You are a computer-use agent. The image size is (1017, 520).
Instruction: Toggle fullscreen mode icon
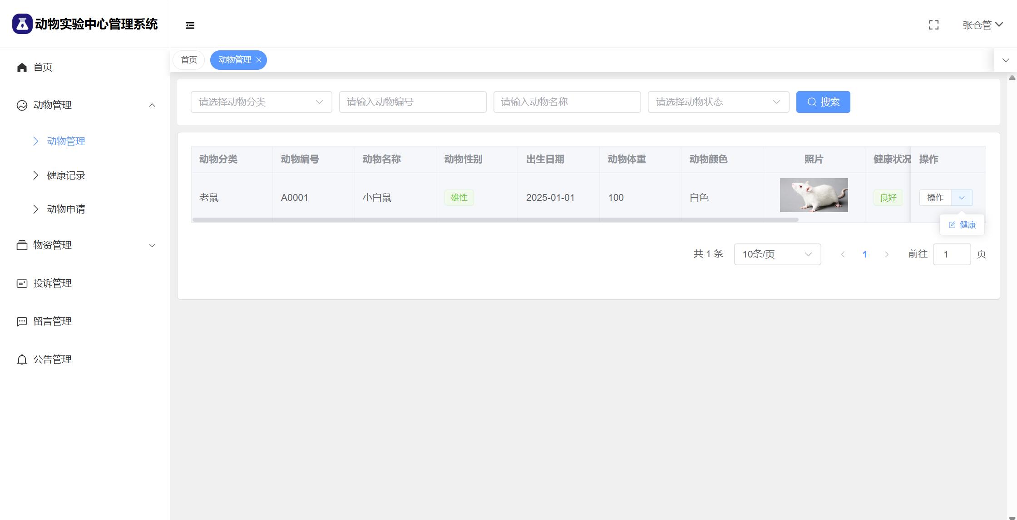[x=933, y=25]
